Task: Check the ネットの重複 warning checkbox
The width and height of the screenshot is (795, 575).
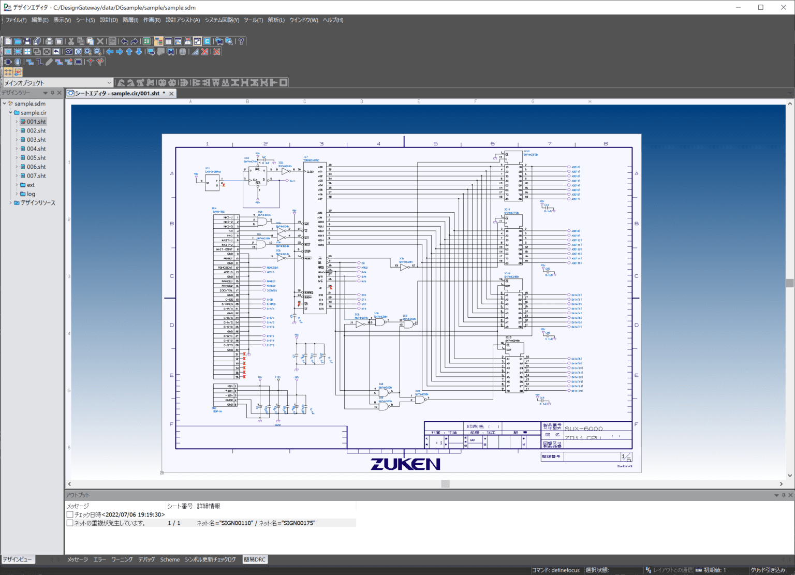Action: (x=70, y=523)
